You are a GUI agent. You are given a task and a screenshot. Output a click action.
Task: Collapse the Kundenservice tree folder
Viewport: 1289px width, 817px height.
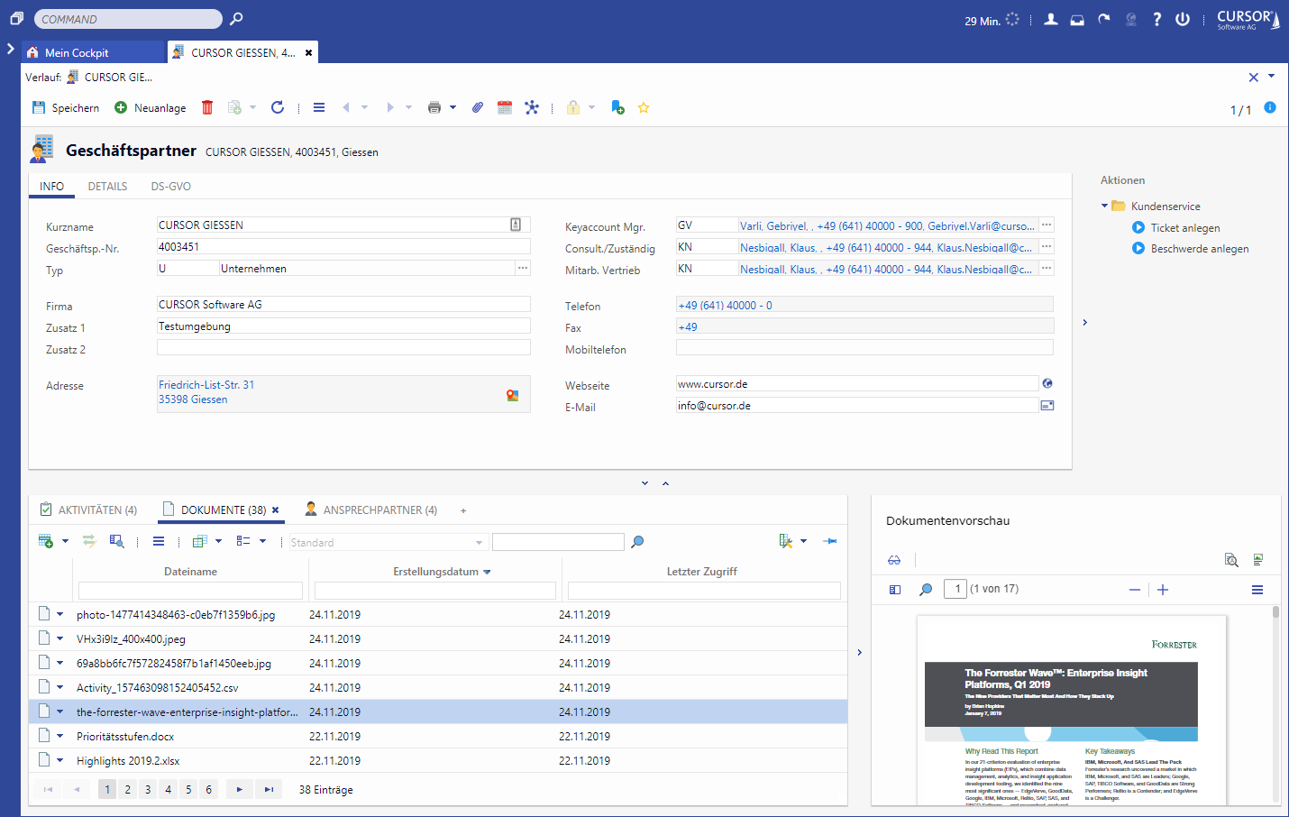(1104, 206)
